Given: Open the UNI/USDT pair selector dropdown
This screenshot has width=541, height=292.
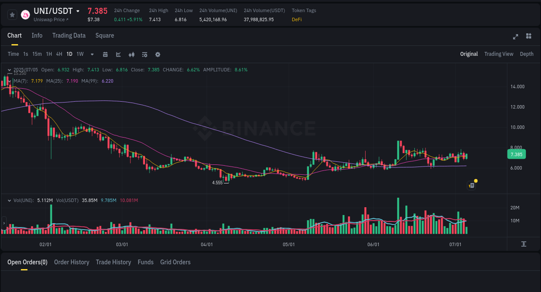Looking at the screenshot, I should [78, 11].
